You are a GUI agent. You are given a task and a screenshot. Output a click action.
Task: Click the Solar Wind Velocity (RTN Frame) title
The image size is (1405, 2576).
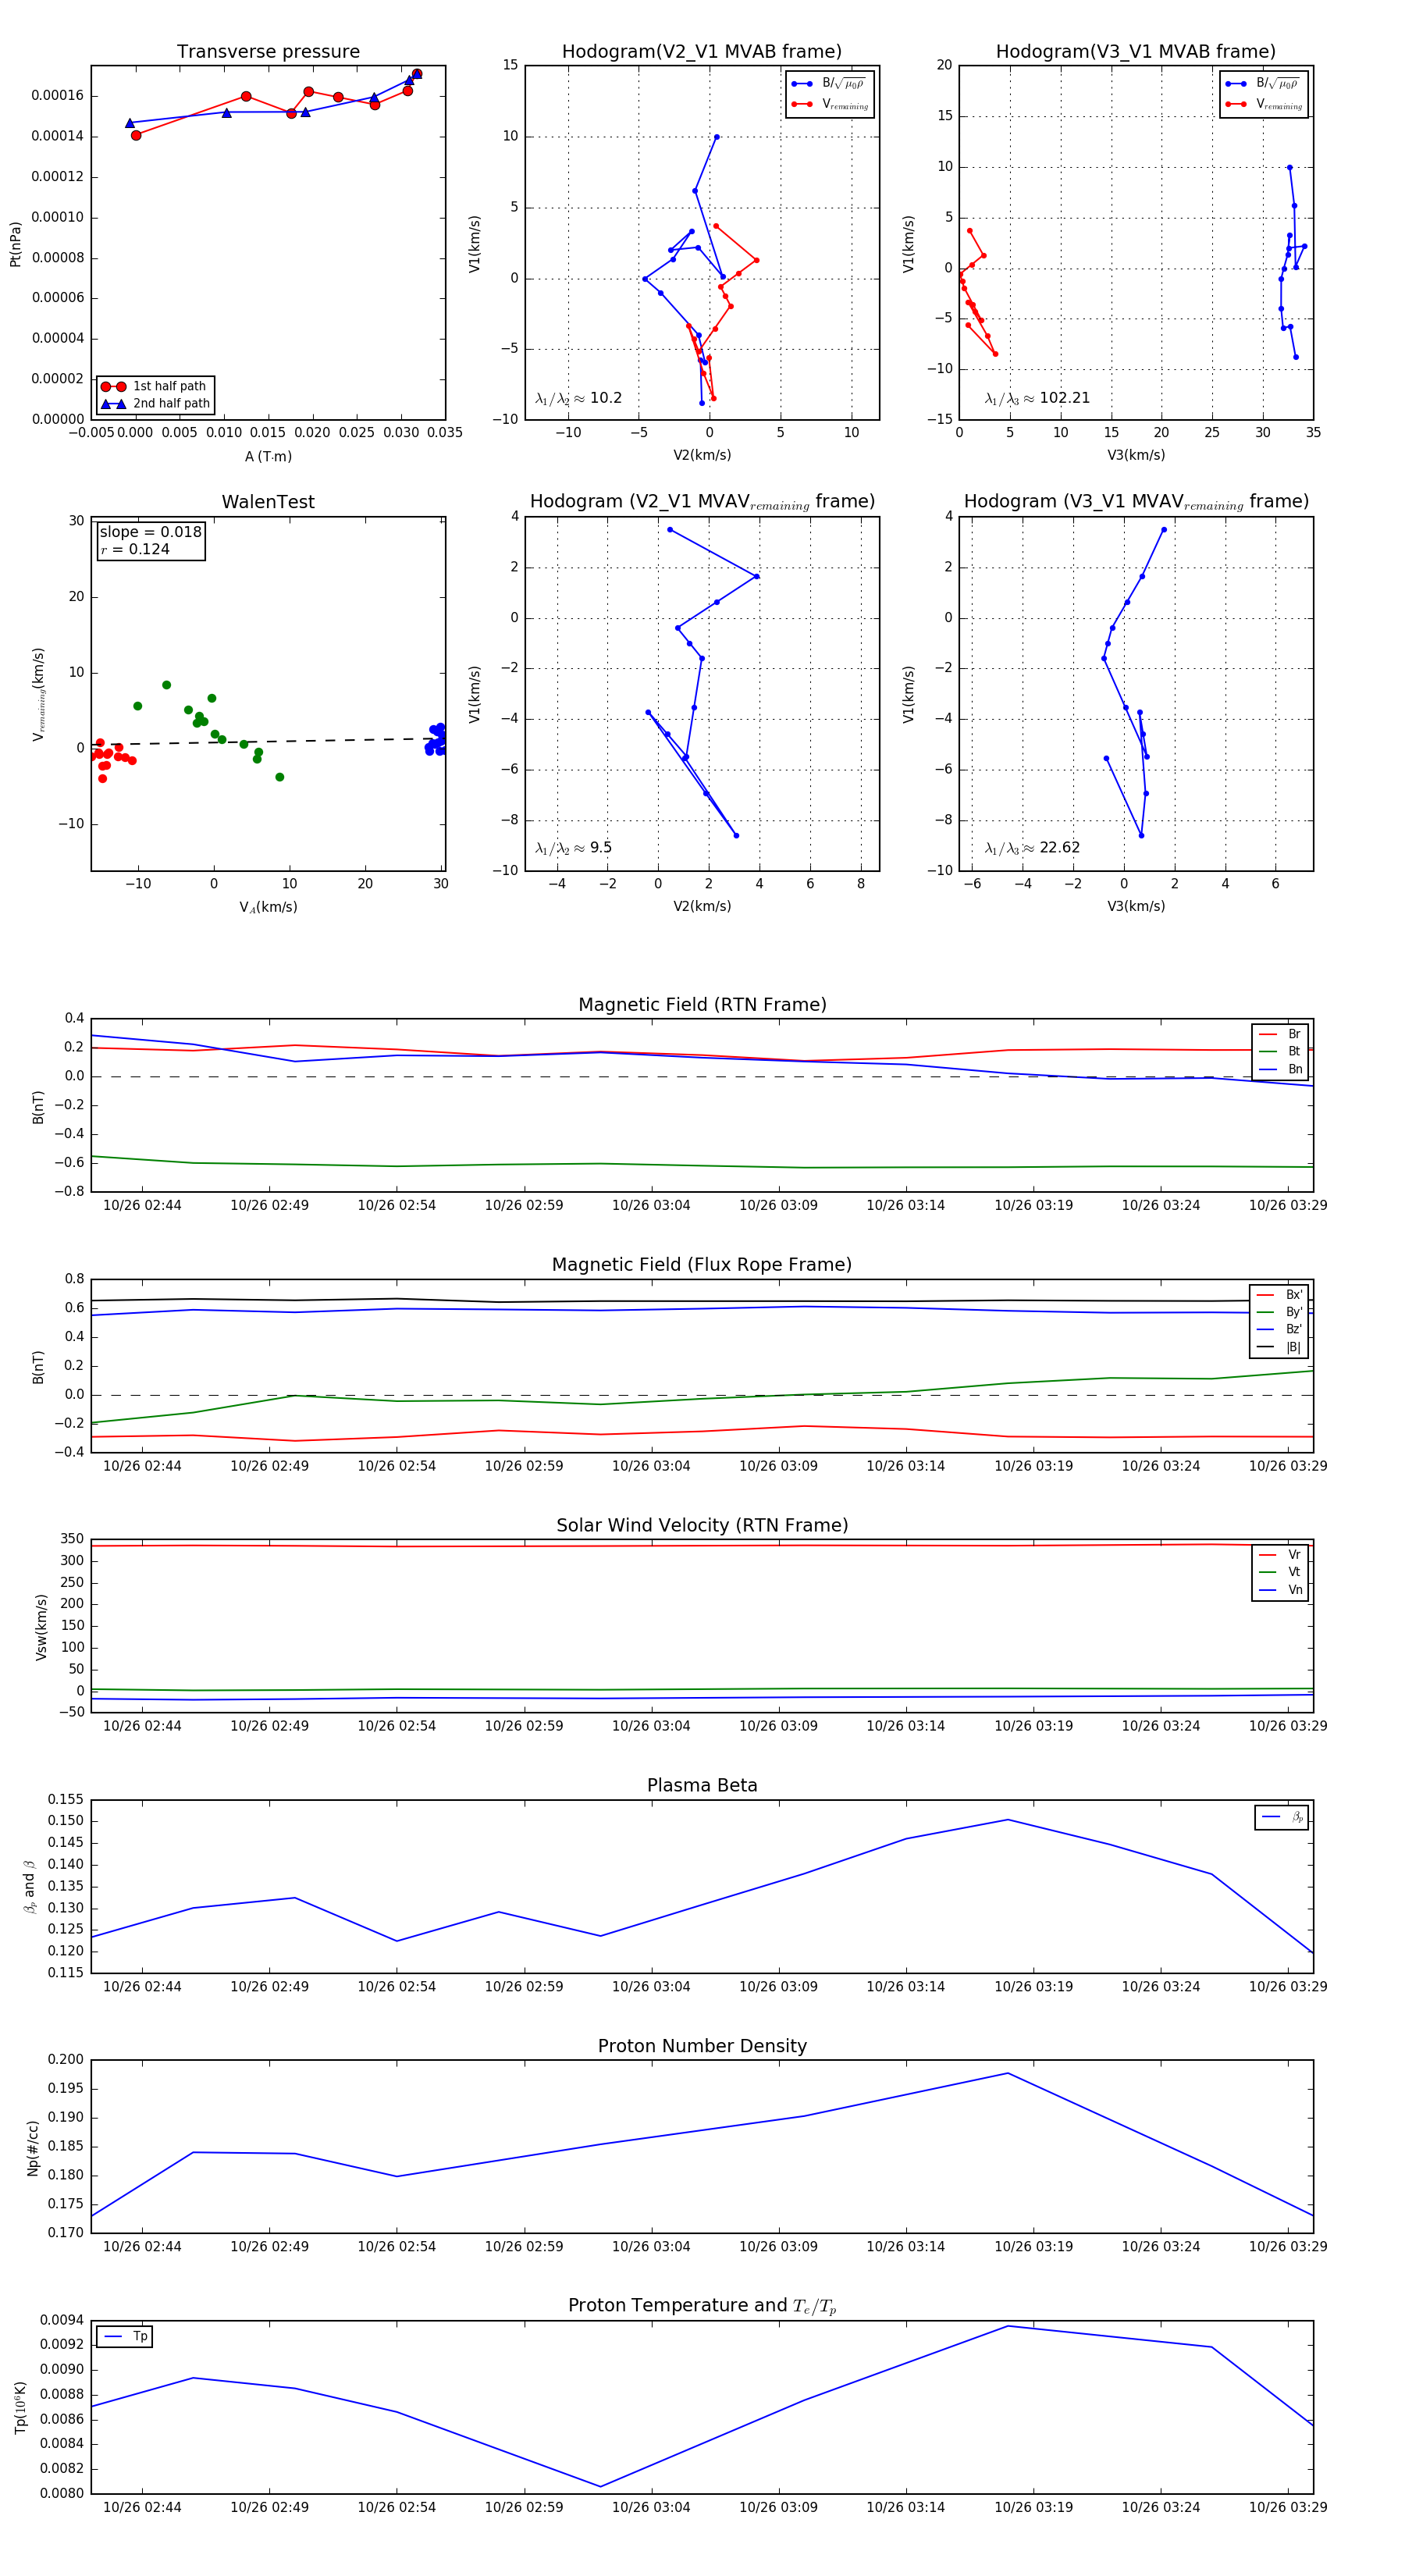point(702,1525)
